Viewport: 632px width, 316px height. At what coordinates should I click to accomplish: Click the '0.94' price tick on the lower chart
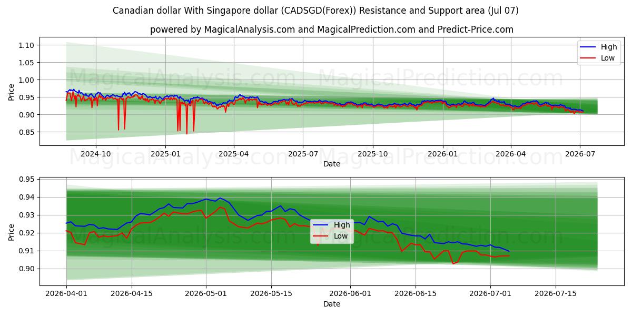(x=26, y=197)
